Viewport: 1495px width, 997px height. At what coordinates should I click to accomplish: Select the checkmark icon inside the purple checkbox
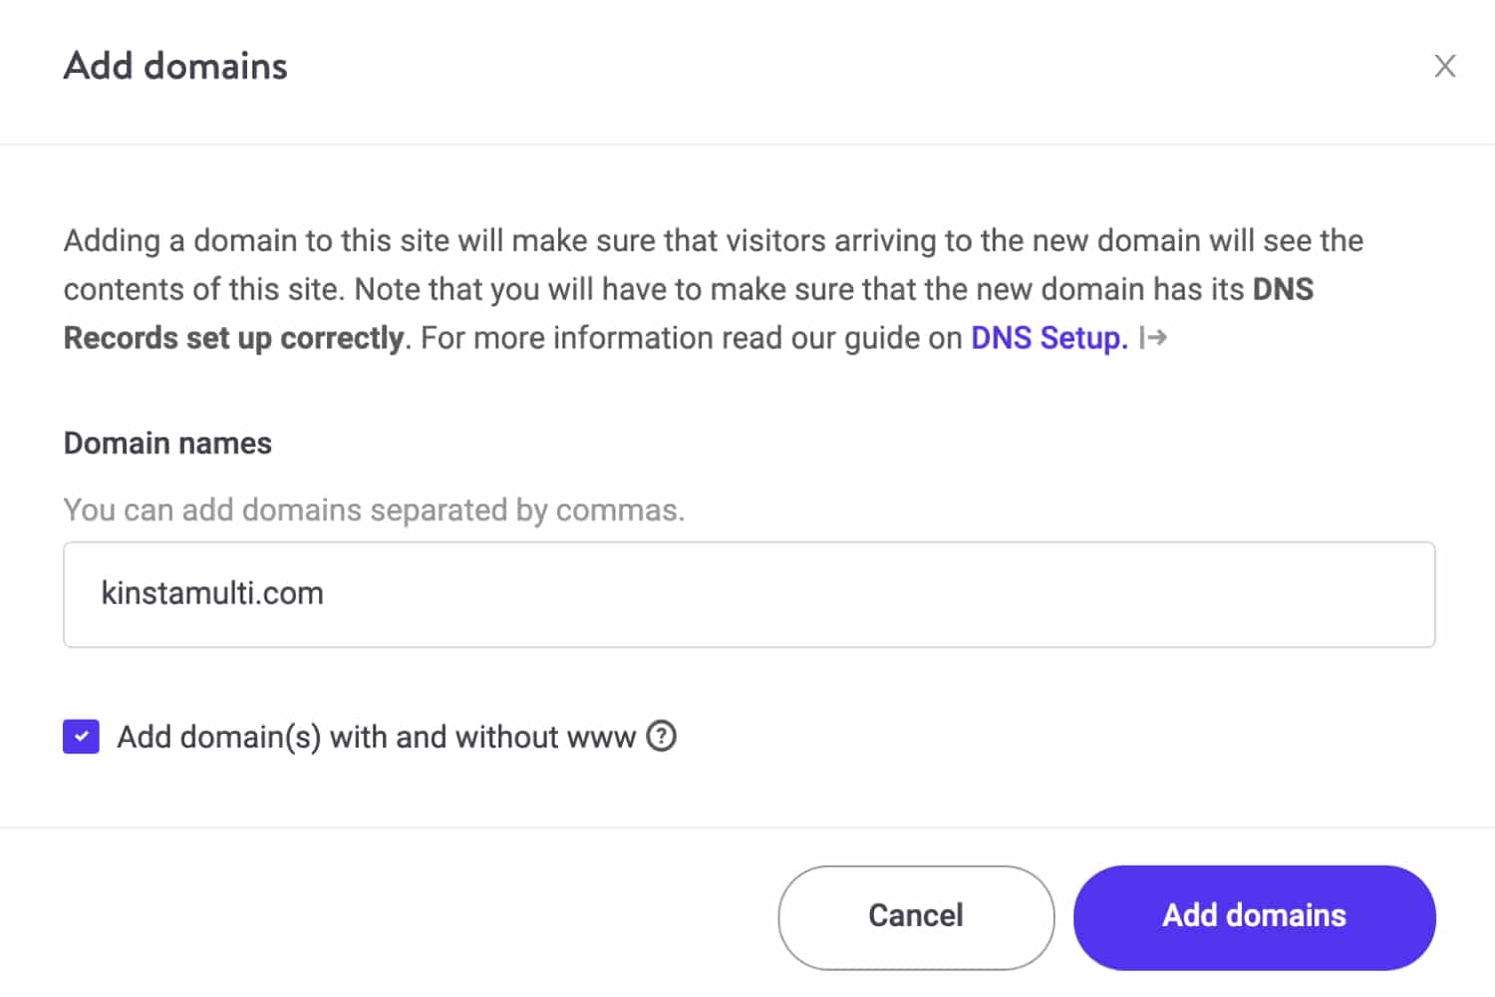[x=81, y=736]
